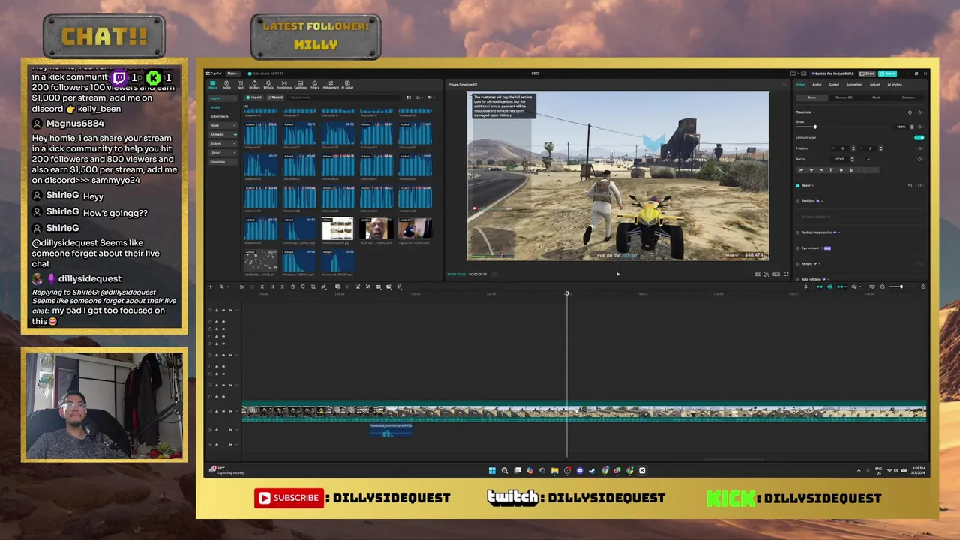Open Windows Start button
This screenshot has height=540, width=960.
tap(492, 470)
